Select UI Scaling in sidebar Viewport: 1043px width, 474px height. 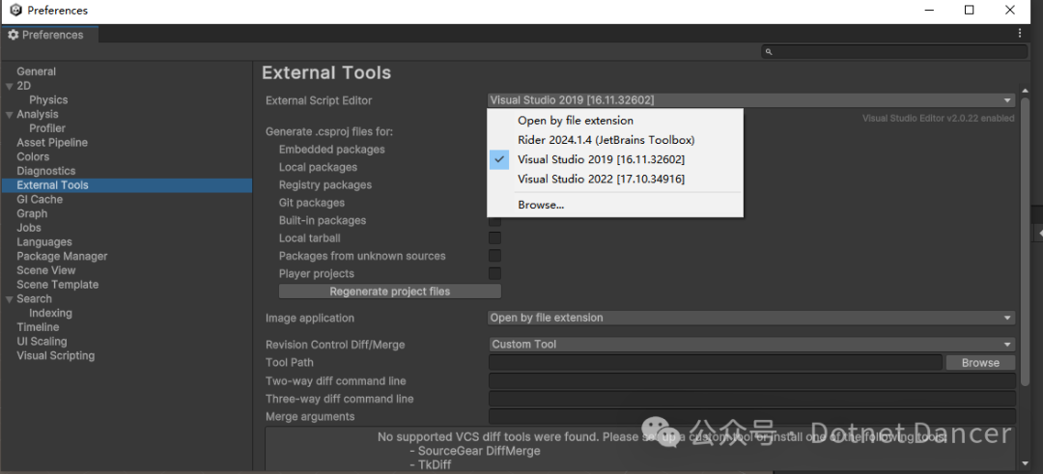[x=42, y=342]
